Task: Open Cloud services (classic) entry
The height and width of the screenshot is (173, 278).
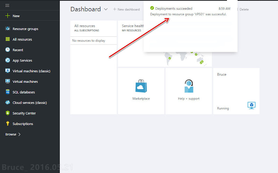Action: point(30,103)
